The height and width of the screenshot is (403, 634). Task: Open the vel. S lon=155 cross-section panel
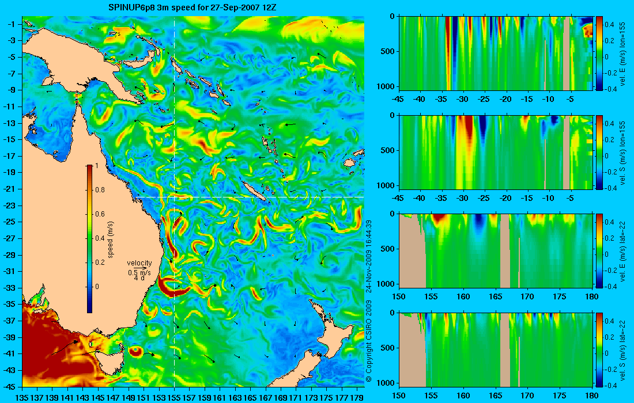[x=496, y=152]
